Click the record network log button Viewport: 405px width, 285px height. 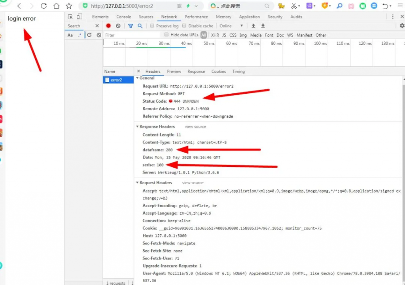[x=108, y=26]
